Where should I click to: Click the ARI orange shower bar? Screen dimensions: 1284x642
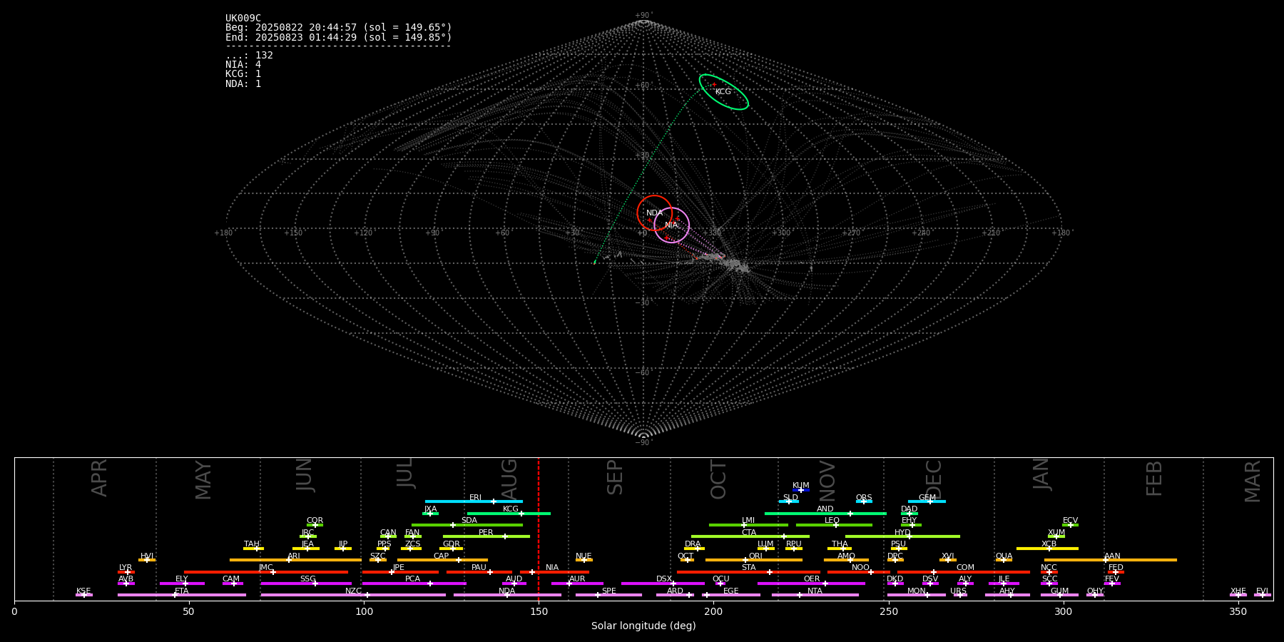point(295,560)
